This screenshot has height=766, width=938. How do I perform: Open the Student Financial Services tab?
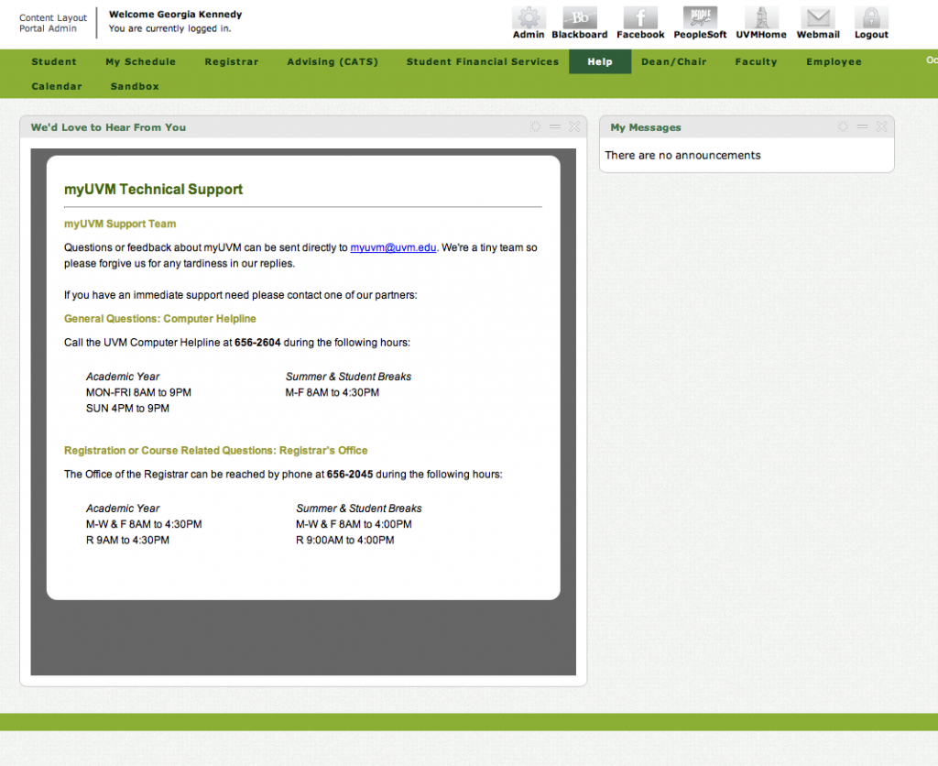[483, 61]
